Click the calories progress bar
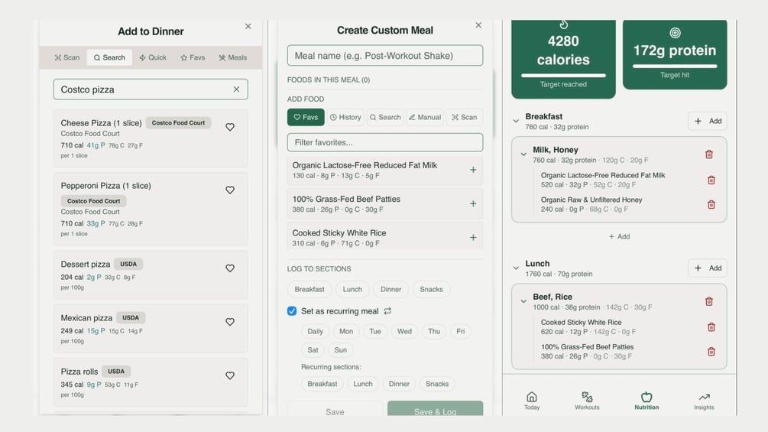Screen dimensions: 768x432 point(563,76)
